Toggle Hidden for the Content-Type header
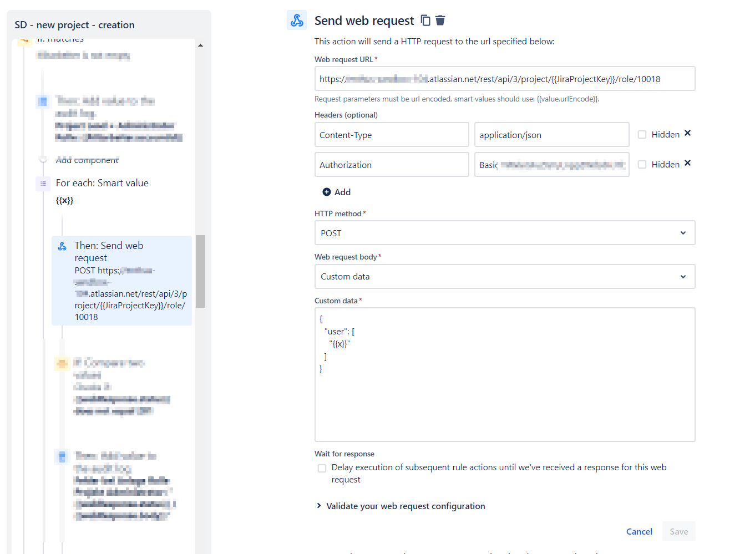The height and width of the screenshot is (554, 755). tap(642, 134)
